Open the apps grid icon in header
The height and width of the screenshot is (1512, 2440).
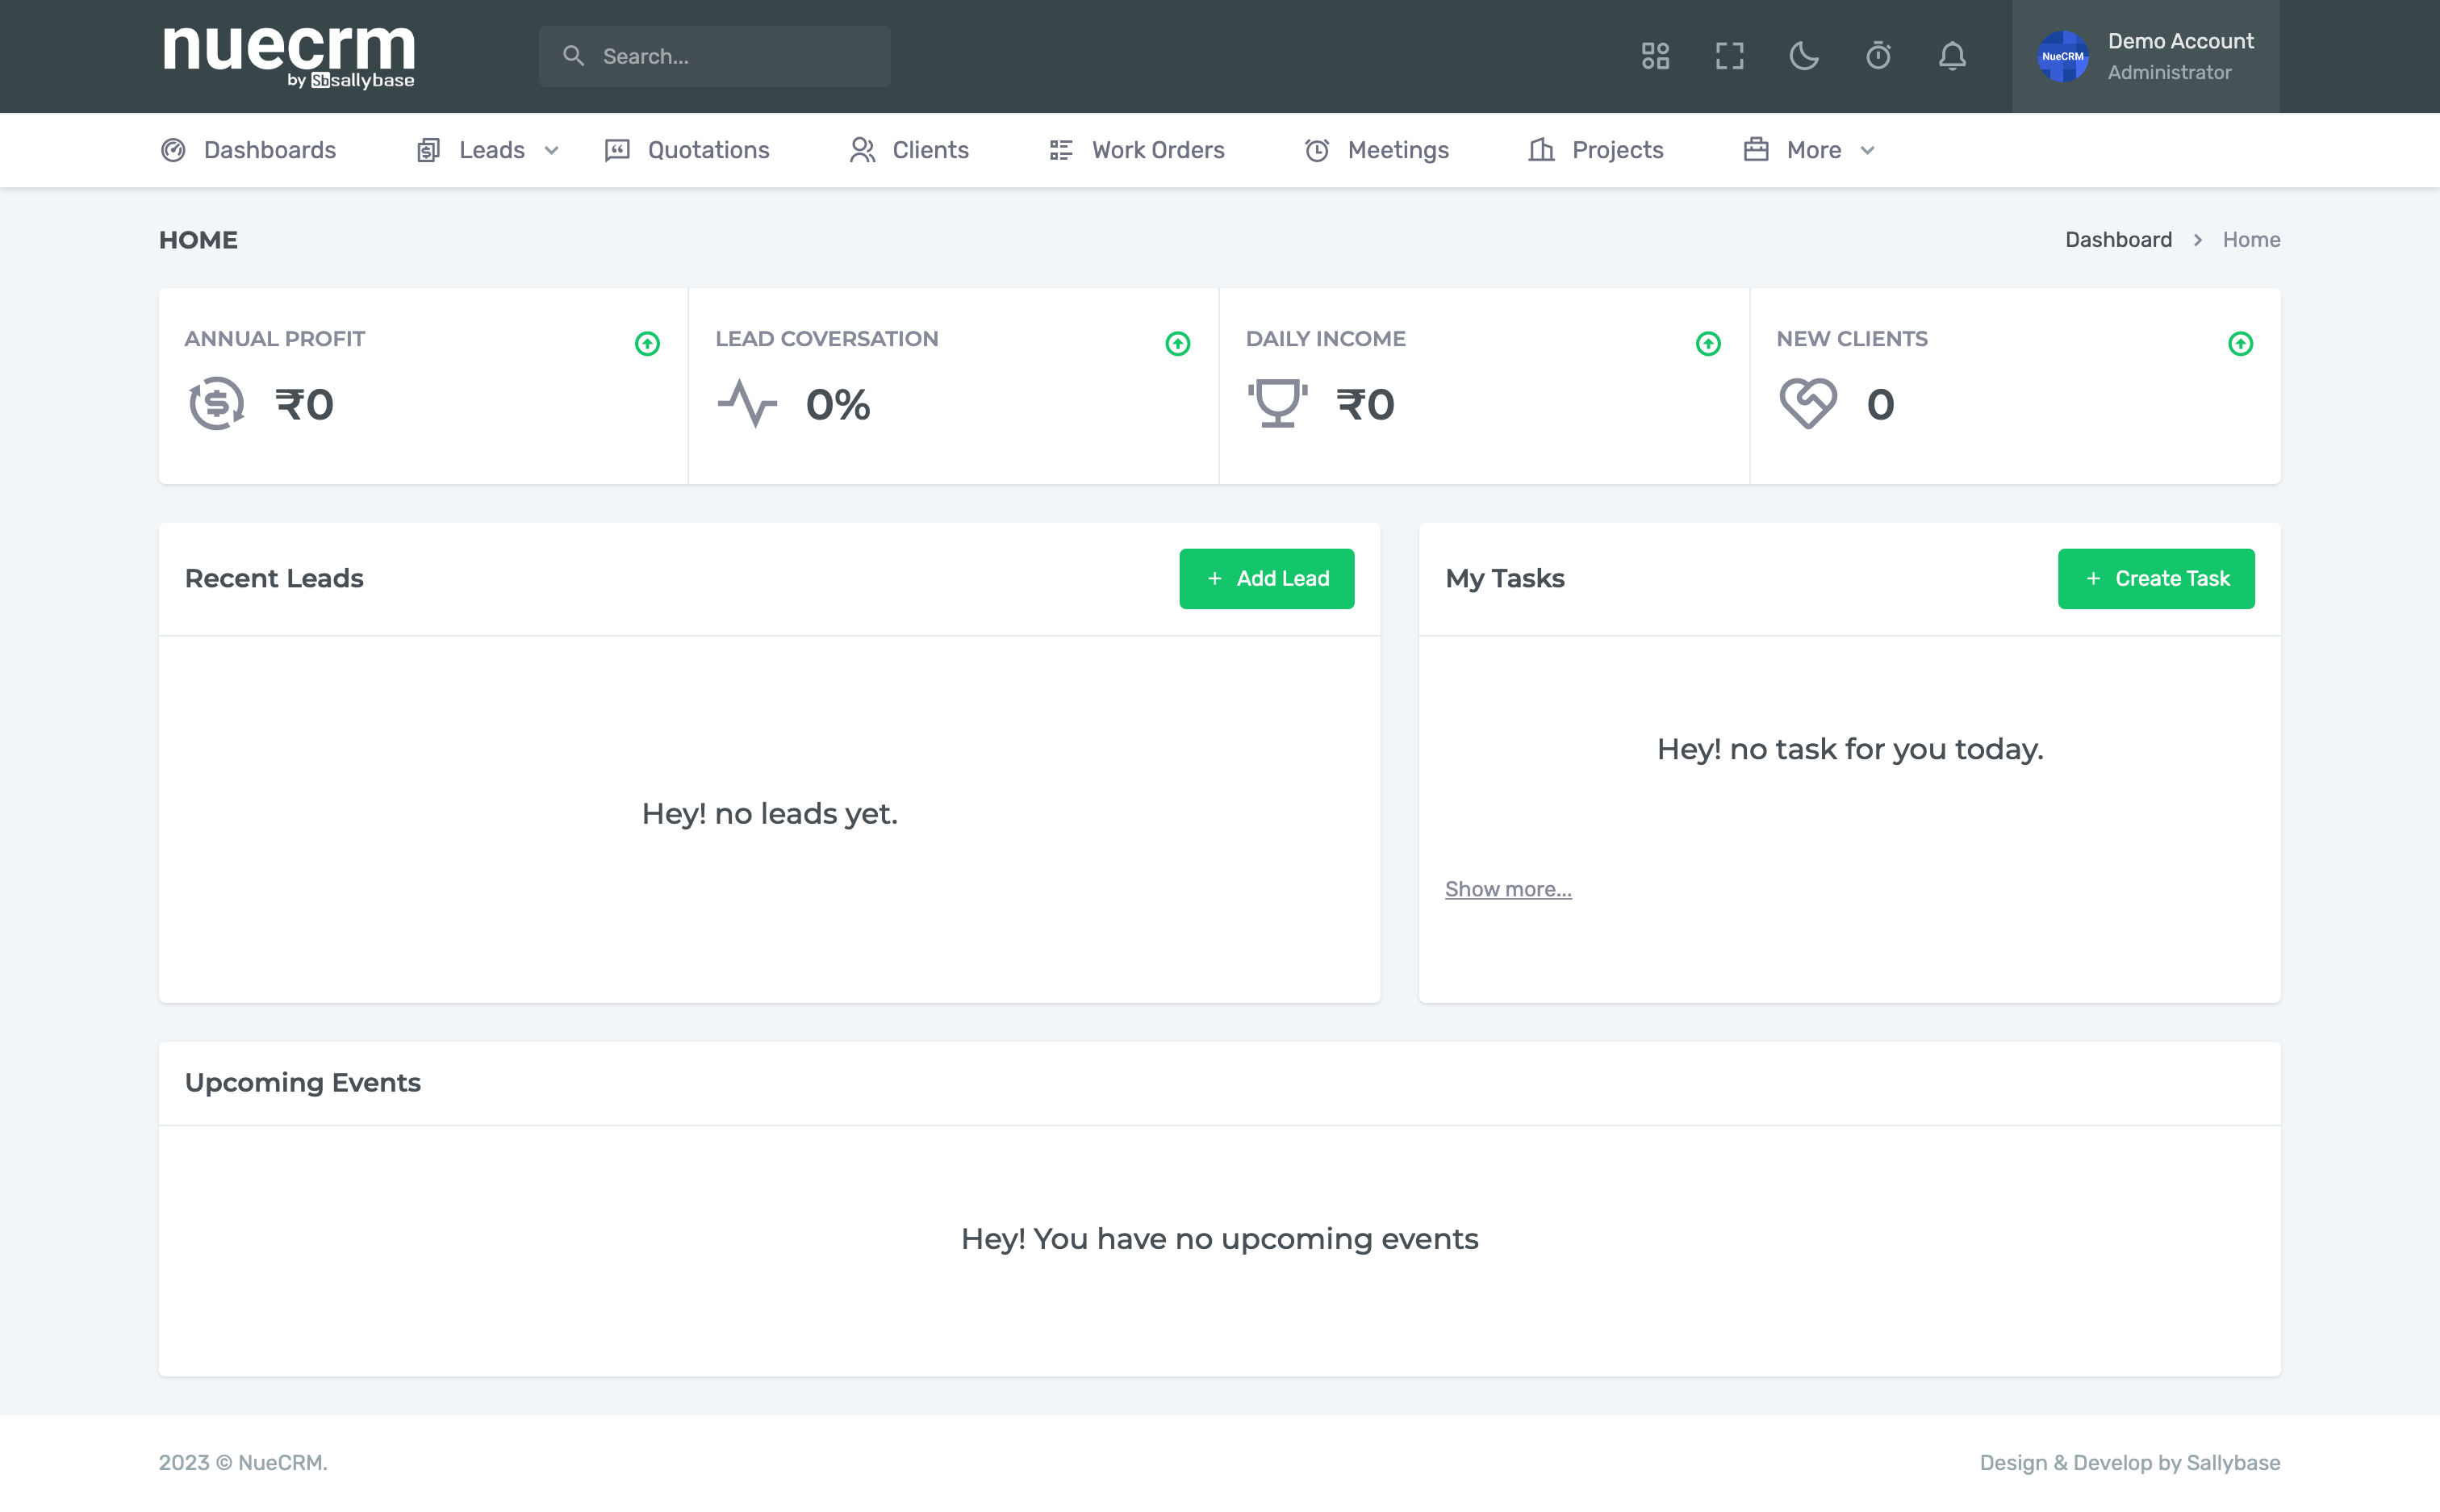pos(1655,56)
